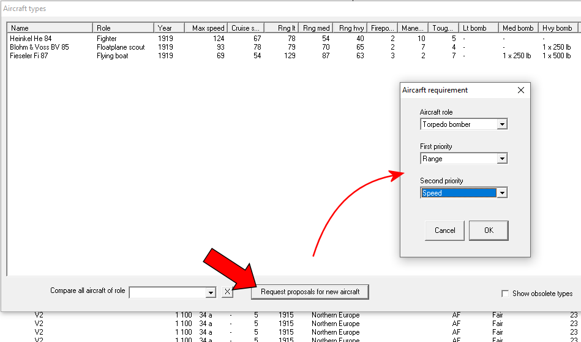Sort by Max speed column header
Viewport: 581px width, 342px height.
pos(208,28)
